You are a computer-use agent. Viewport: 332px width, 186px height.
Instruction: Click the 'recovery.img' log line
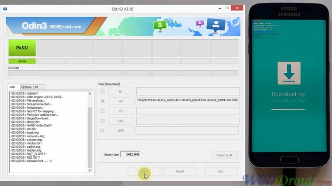[27, 136]
